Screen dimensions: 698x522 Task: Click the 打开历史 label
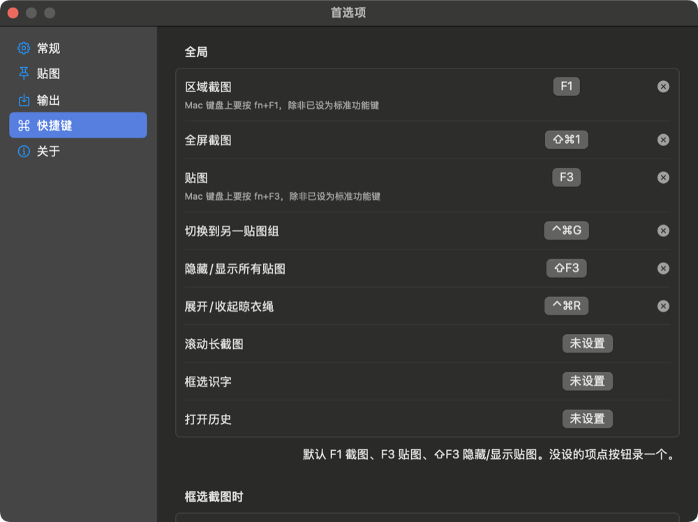(x=208, y=419)
